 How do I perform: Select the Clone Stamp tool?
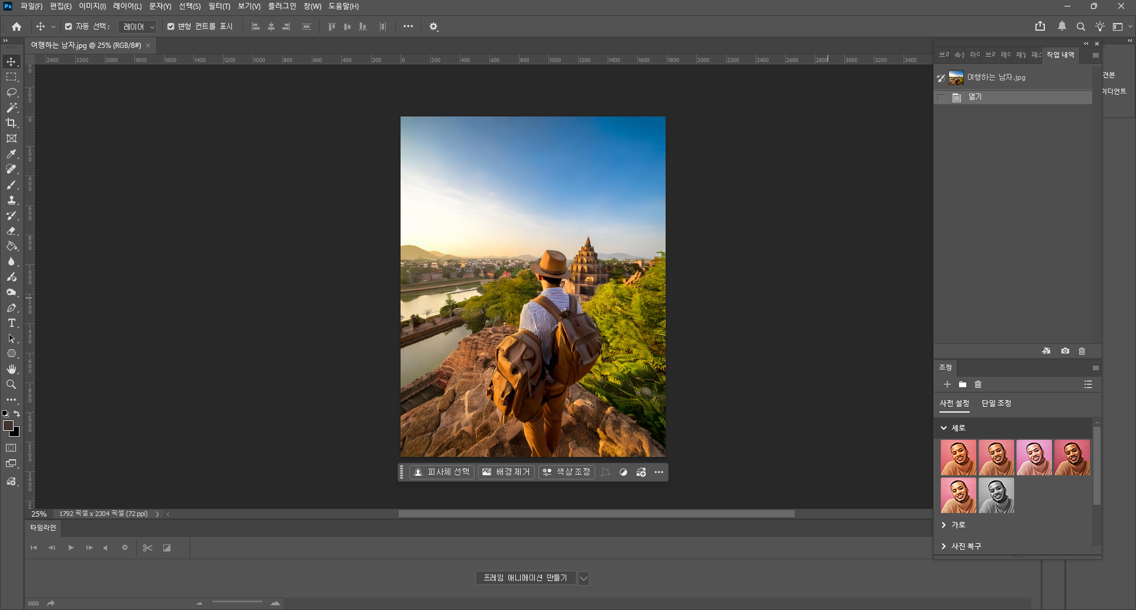[x=11, y=200]
